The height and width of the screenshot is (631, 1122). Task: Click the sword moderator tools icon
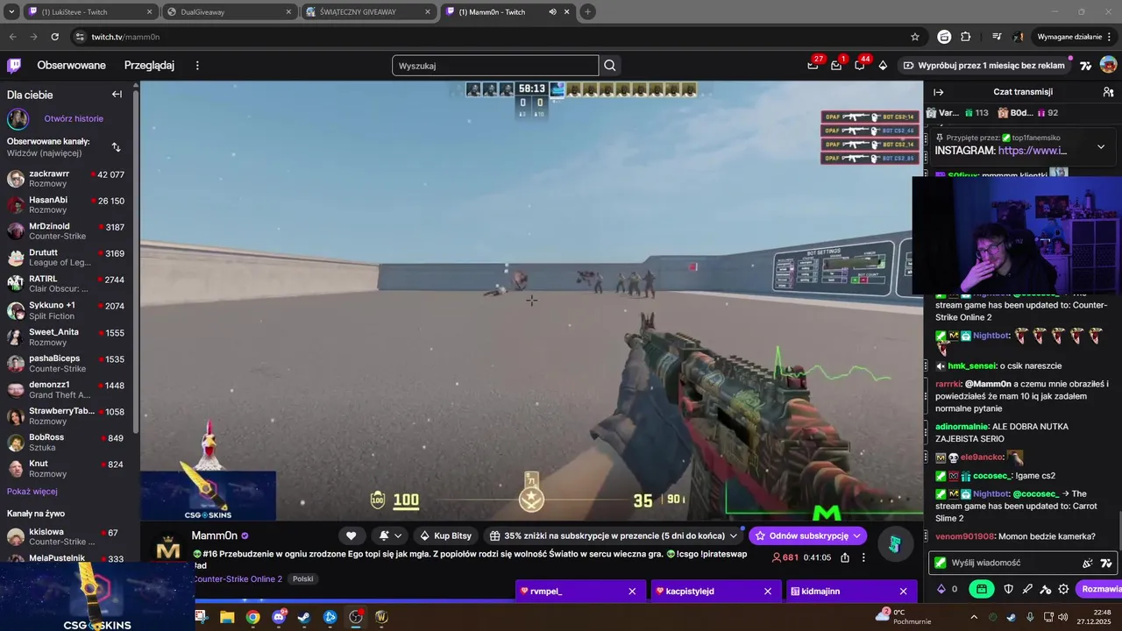point(1027,589)
